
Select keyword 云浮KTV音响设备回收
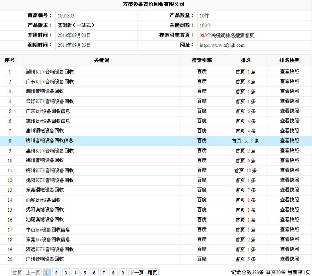pos(50,101)
